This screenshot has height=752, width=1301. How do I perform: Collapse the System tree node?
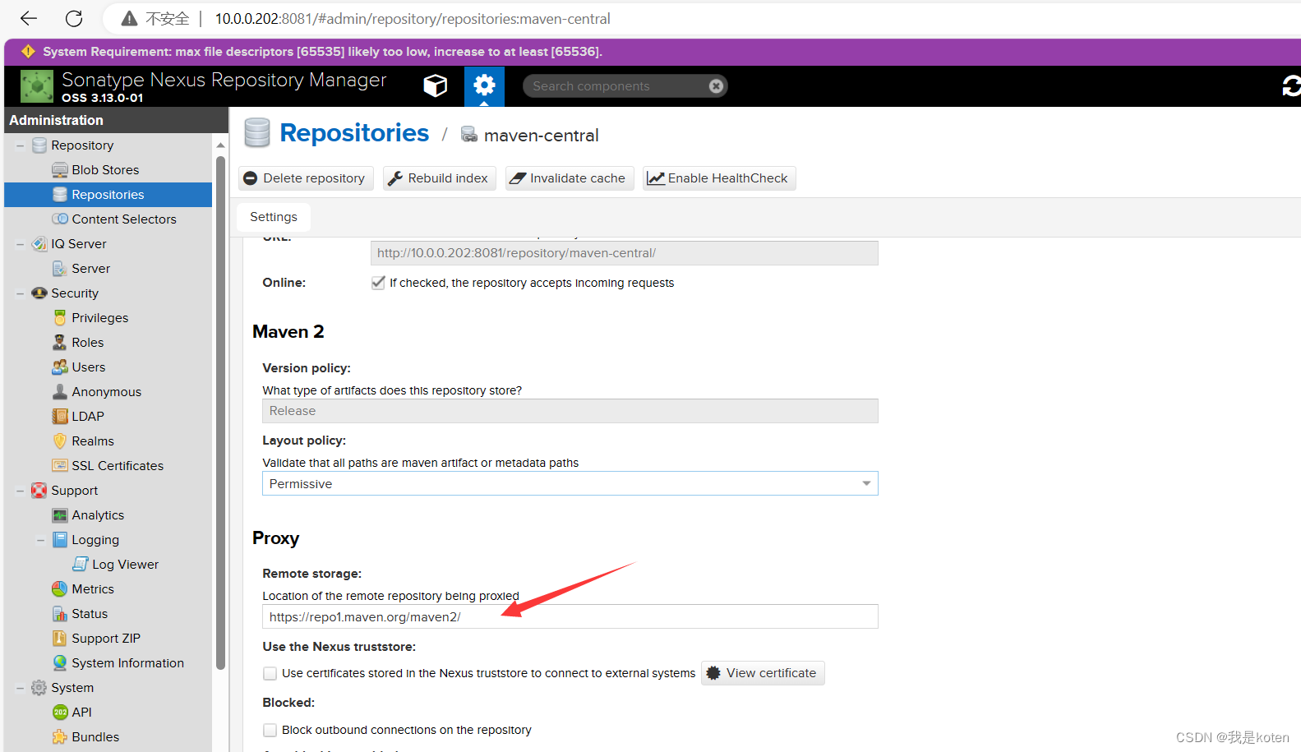[x=20, y=688]
